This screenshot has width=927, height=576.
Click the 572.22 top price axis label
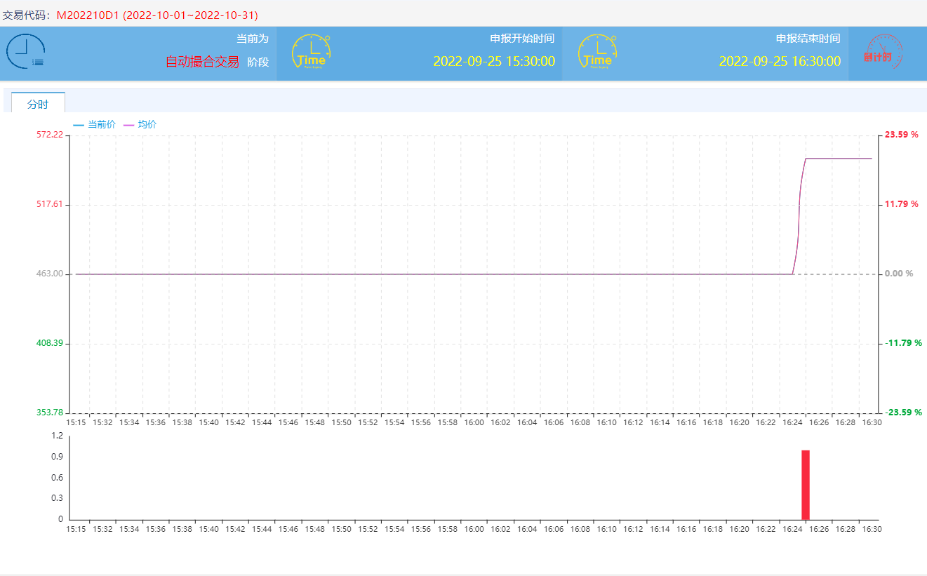pos(49,135)
